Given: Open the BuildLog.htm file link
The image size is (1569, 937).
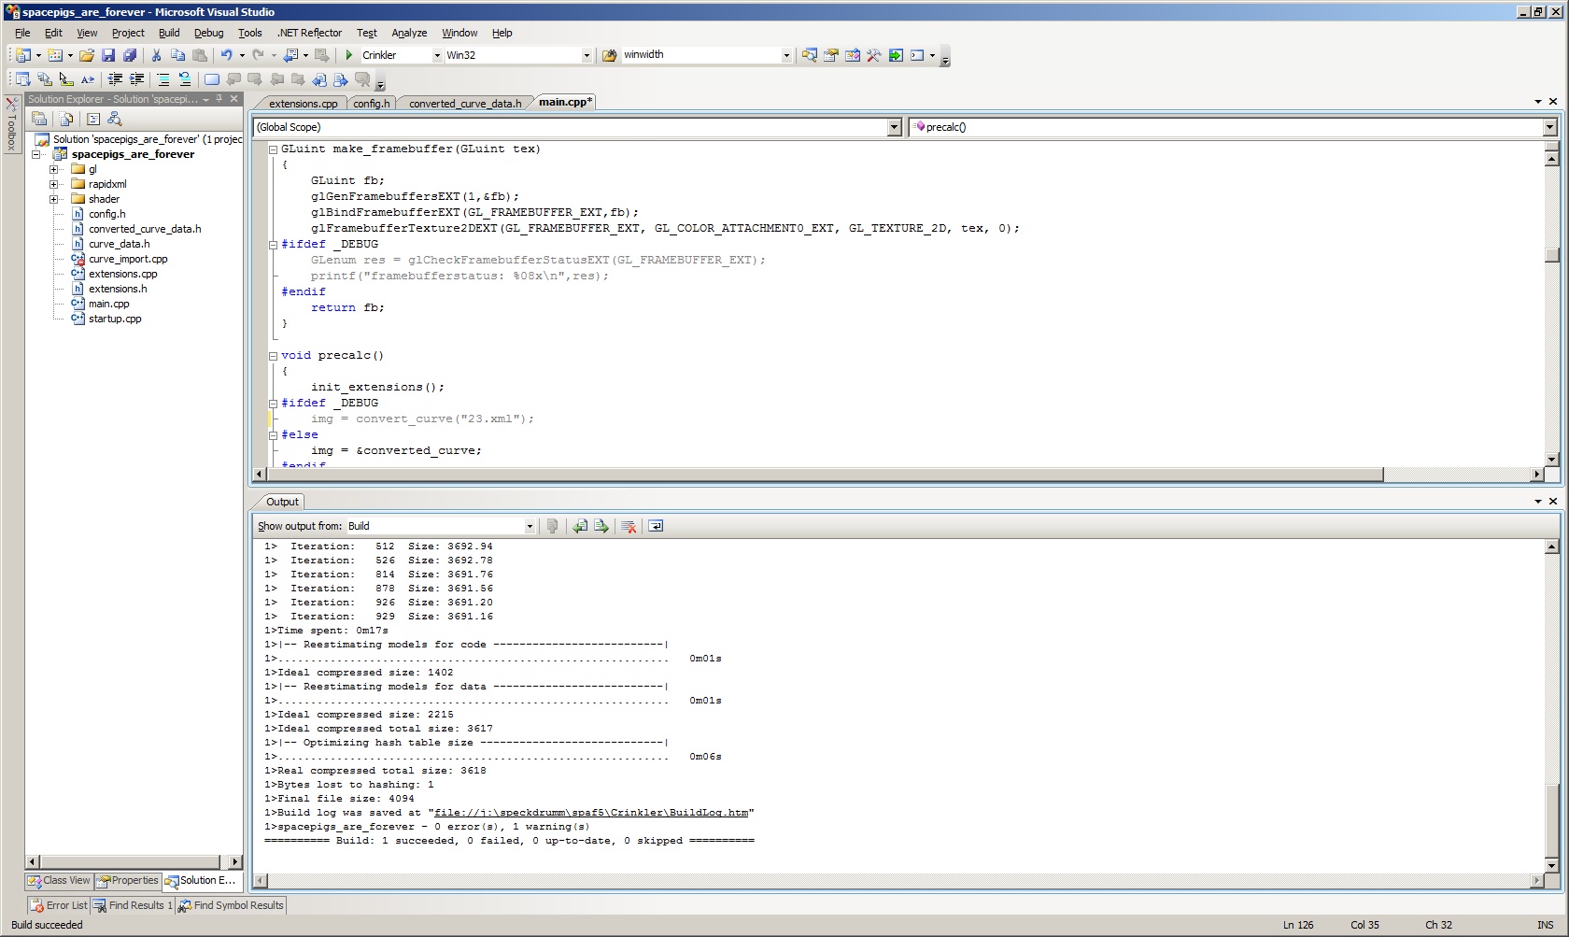Looking at the screenshot, I should pos(591,813).
